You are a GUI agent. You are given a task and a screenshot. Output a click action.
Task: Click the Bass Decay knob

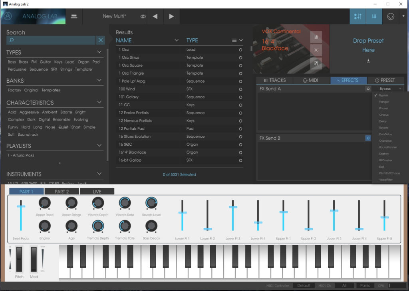coord(151,226)
